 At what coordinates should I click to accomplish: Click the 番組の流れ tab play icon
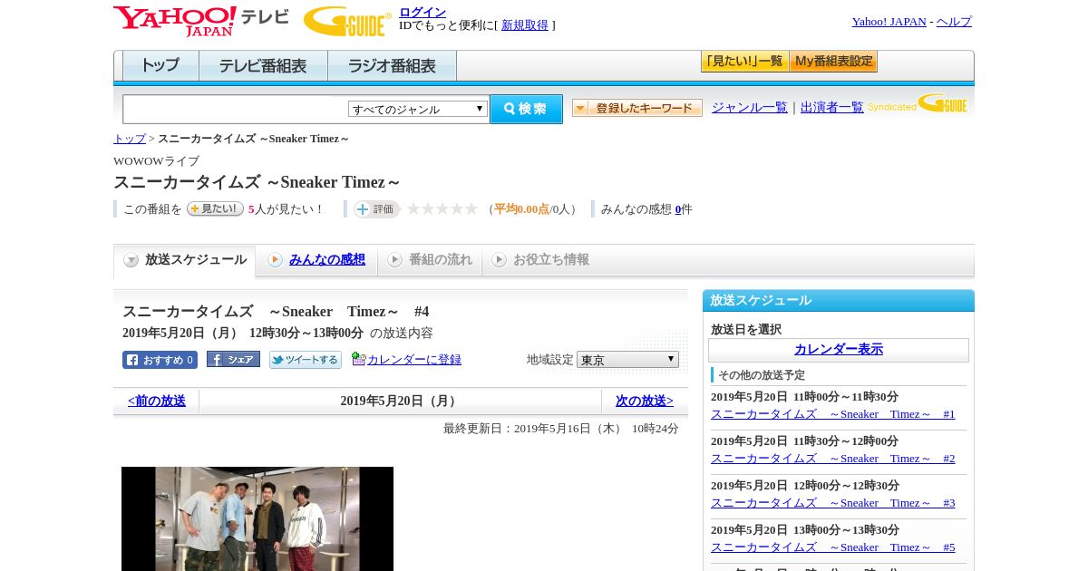pos(394,260)
